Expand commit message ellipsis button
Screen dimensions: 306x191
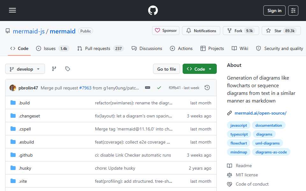(x=148, y=88)
